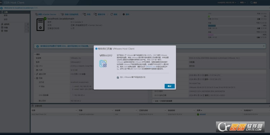Select 监控 under host in navigator
This screenshot has height=135, width=270.
coord(6,19)
